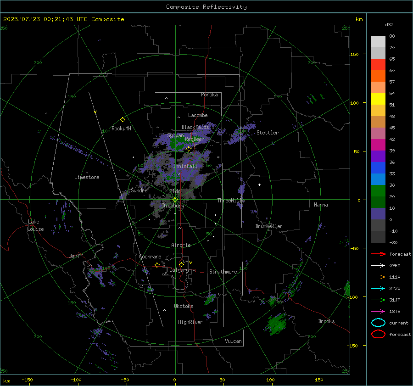
Task: Click the yellow diamond marker near RedDeer
Action: (x=189, y=149)
